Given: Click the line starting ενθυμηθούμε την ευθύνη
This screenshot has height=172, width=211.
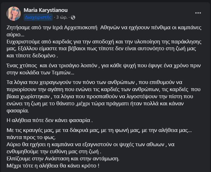Looking at the screenshot, I should 54,152.
